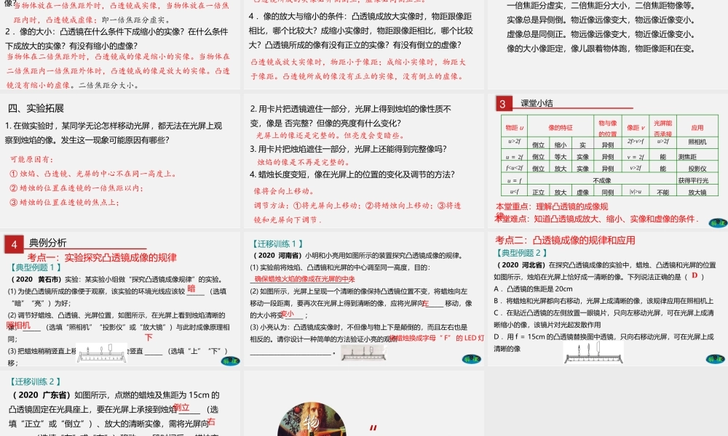Click the 【迁移训练 1 】 label
This screenshot has height=436, width=728.
pos(277,243)
